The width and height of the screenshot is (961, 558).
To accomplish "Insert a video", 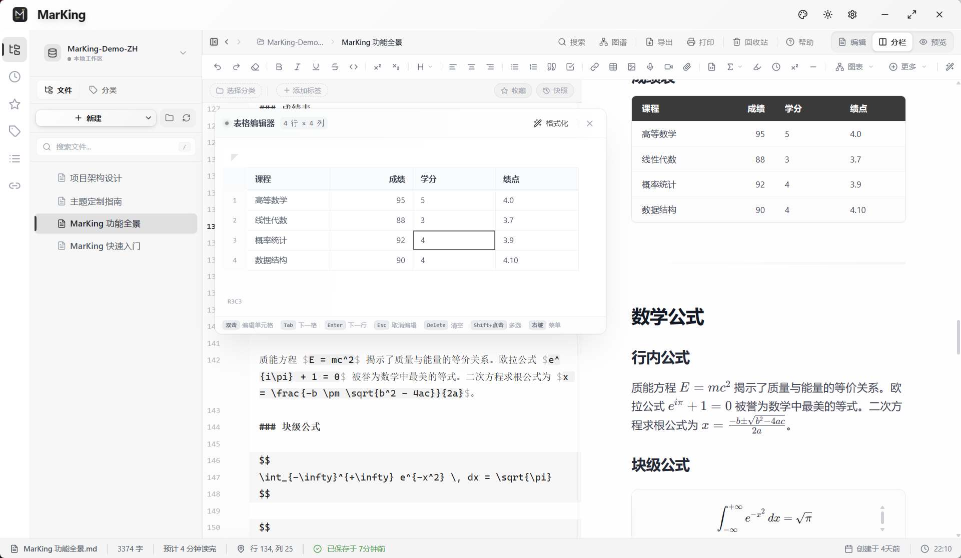I will click(x=669, y=67).
